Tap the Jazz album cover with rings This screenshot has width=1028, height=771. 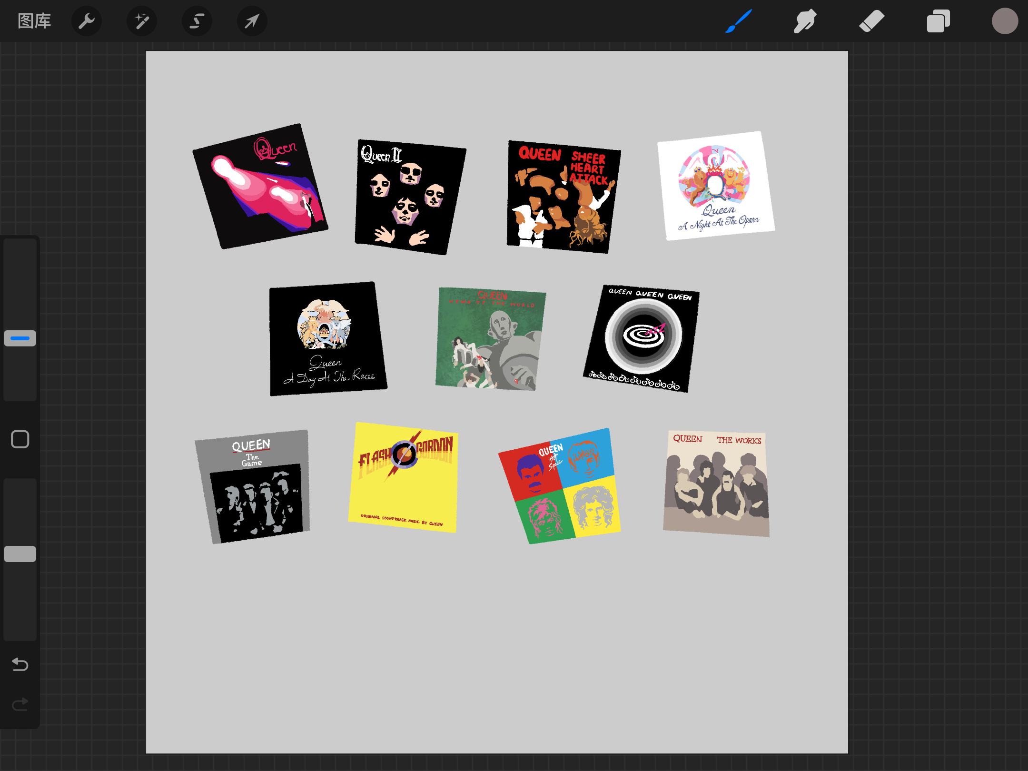point(641,338)
